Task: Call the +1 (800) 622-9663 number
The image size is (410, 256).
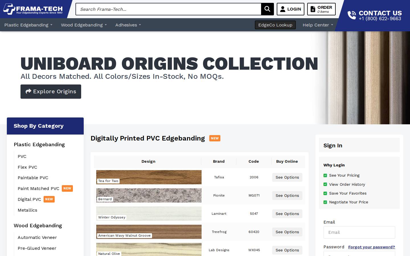Action: pyautogui.click(x=380, y=19)
